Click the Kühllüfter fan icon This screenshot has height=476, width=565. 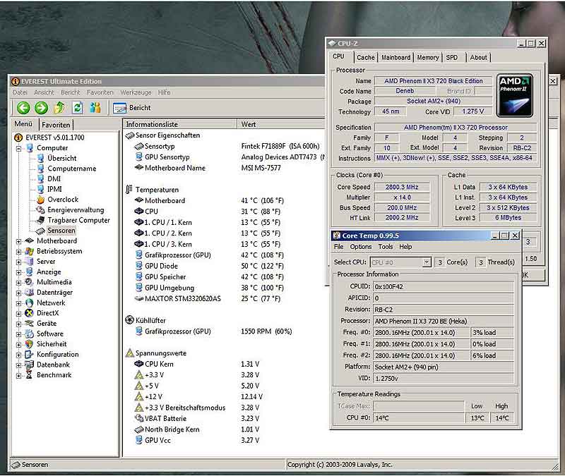pos(129,320)
